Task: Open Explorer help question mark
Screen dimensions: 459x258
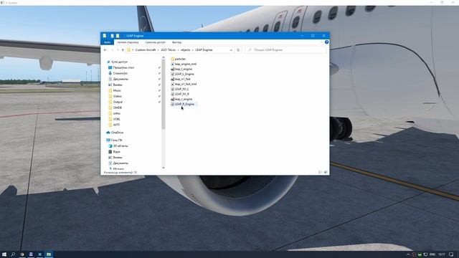Action: (327, 42)
